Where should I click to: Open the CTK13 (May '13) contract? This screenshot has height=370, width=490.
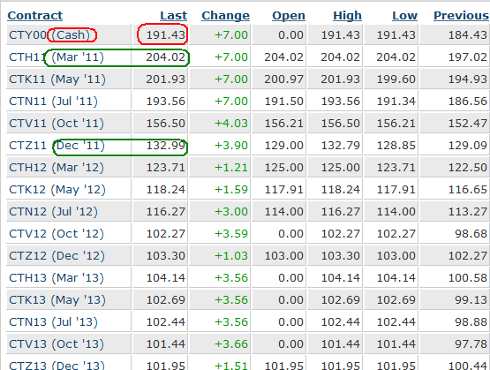pyautogui.click(x=57, y=300)
